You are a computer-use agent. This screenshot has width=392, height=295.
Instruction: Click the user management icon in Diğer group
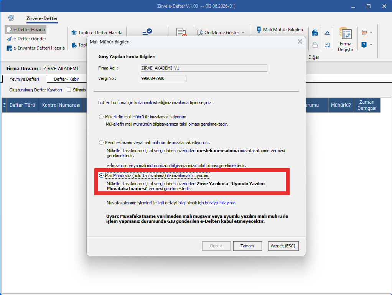point(327,33)
